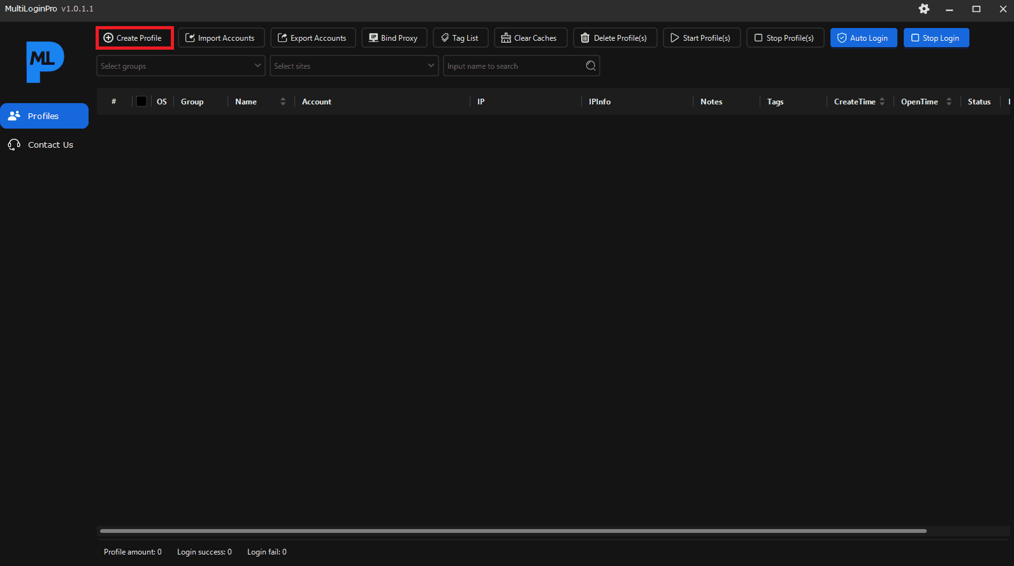Open the Bind Proxy dialog
The height and width of the screenshot is (566, 1014).
(x=394, y=38)
